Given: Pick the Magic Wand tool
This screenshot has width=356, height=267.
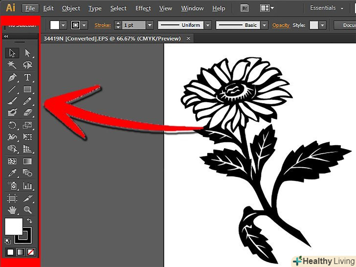Looking at the screenshot, I should point(12,65).
